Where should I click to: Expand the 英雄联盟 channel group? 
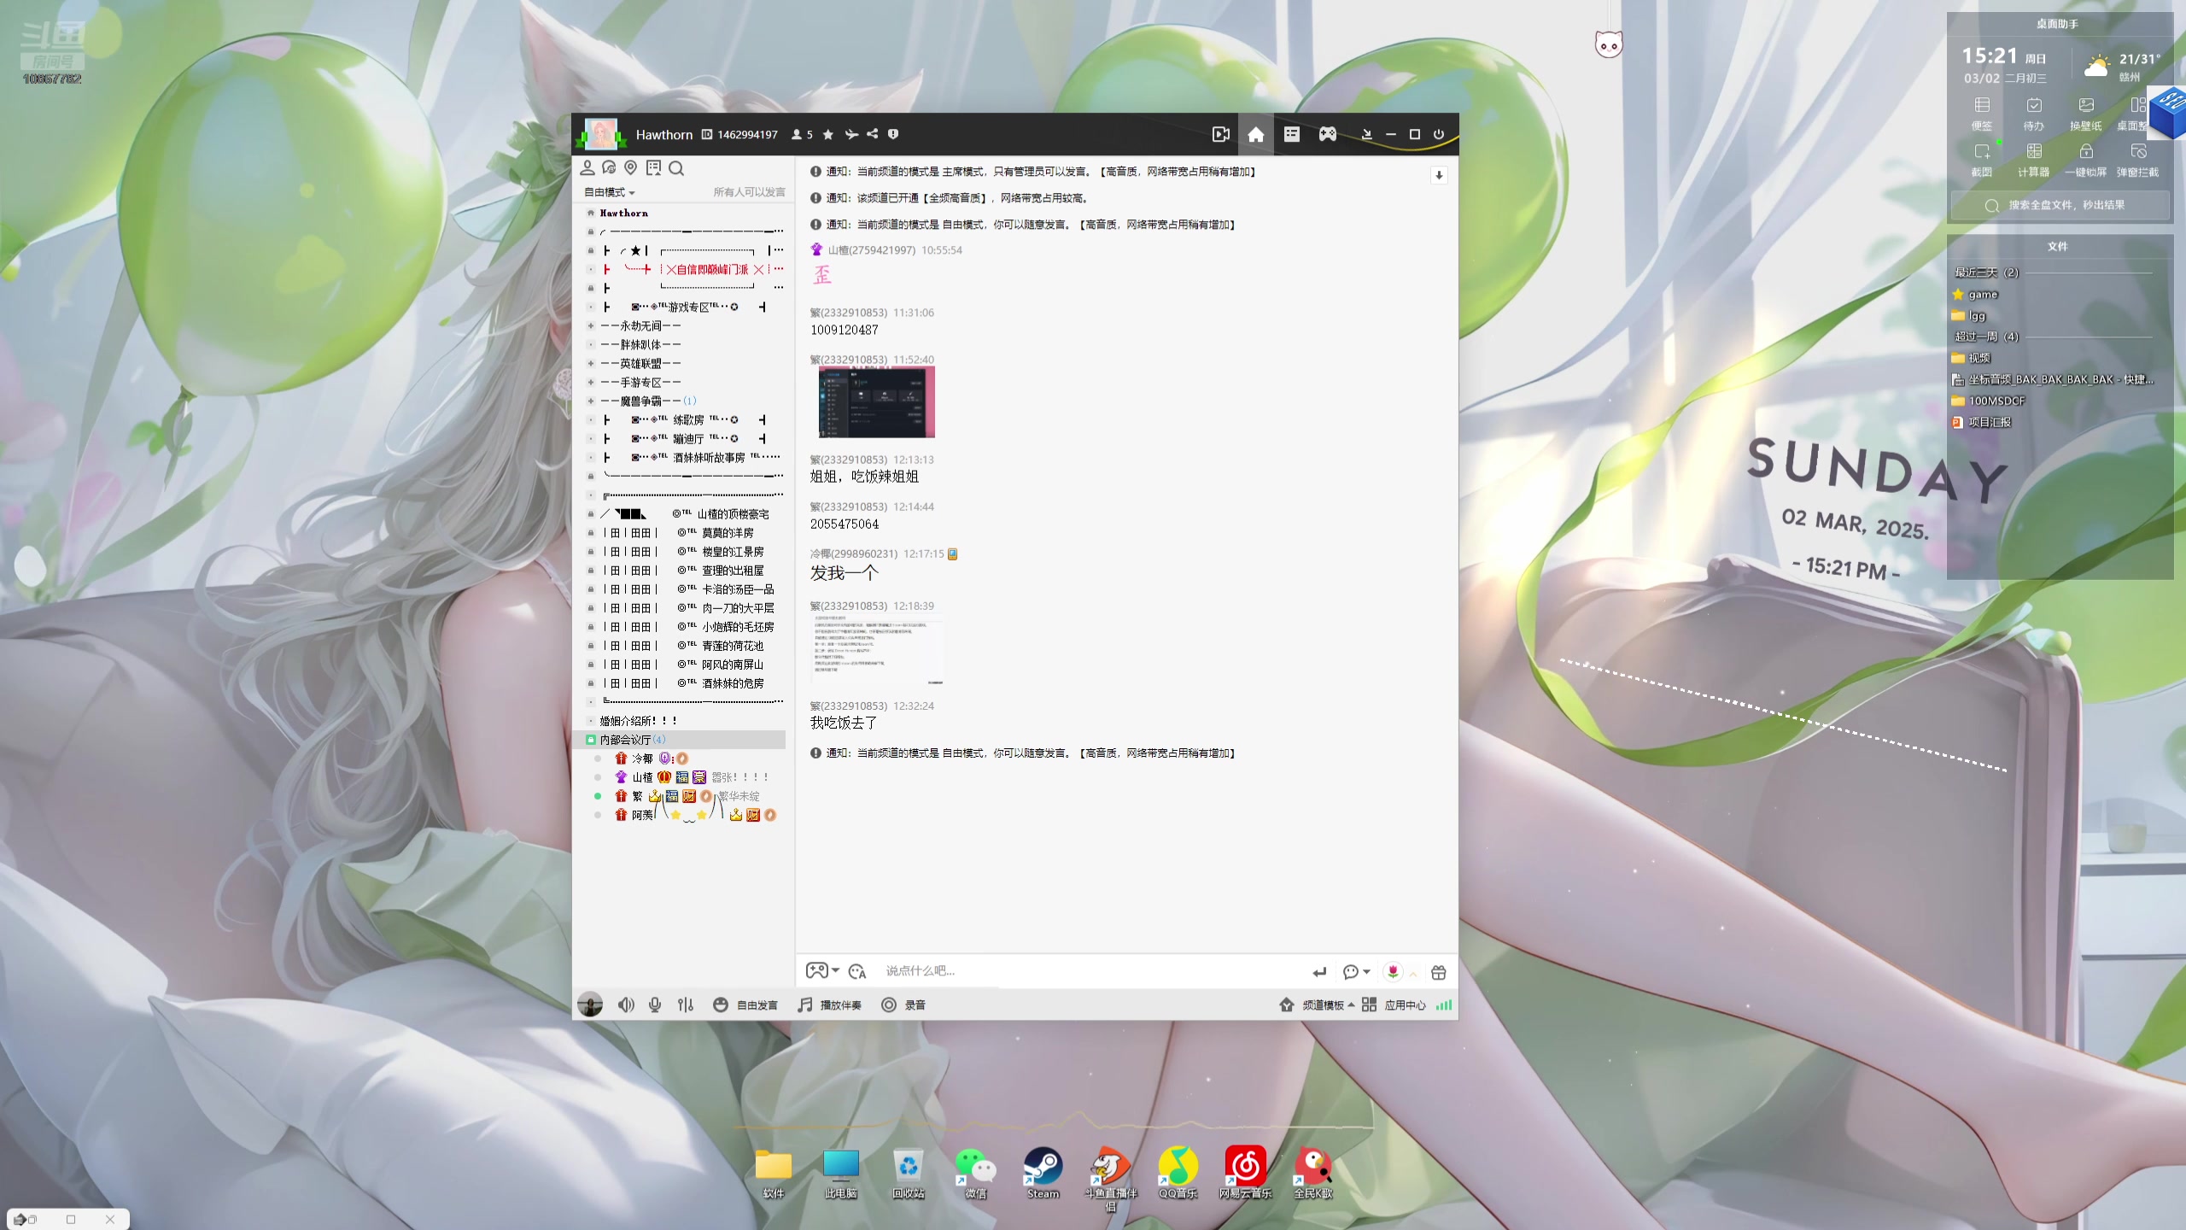[590, 363]
